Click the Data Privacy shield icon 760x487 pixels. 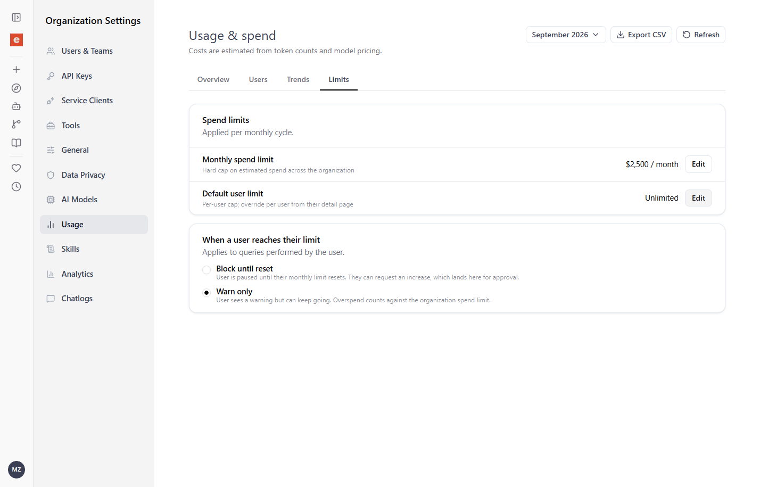(51, 175)
